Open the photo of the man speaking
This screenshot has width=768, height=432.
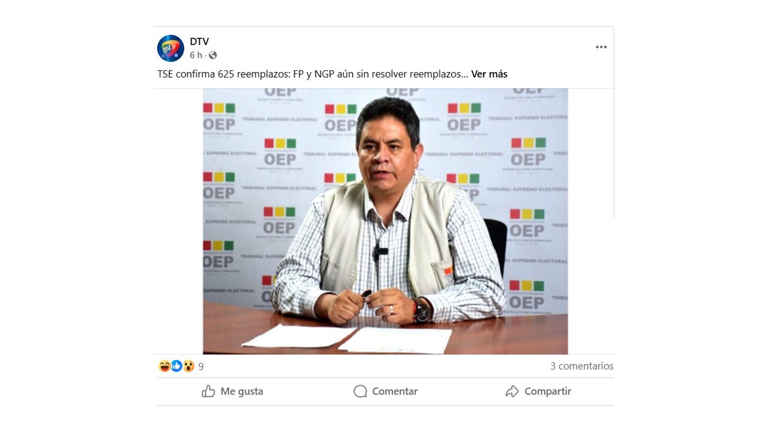point(385,221)
